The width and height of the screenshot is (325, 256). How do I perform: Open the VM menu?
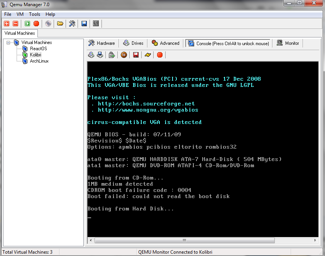point(20,14)
